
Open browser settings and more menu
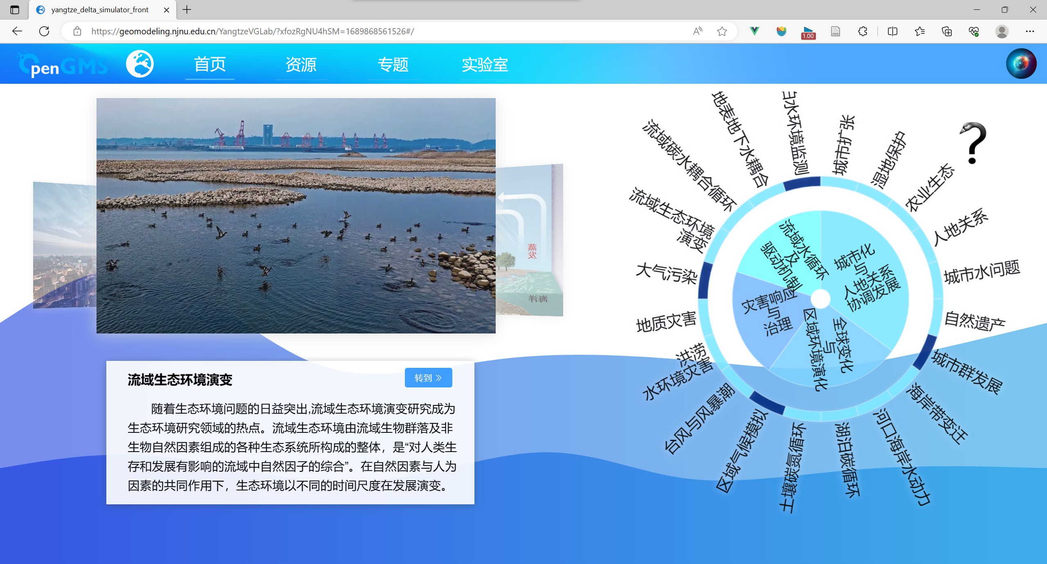click(1029, 31)
